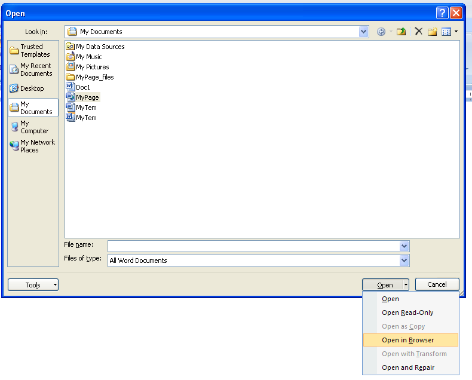Click the MyPage web document icon

[70, 97]
